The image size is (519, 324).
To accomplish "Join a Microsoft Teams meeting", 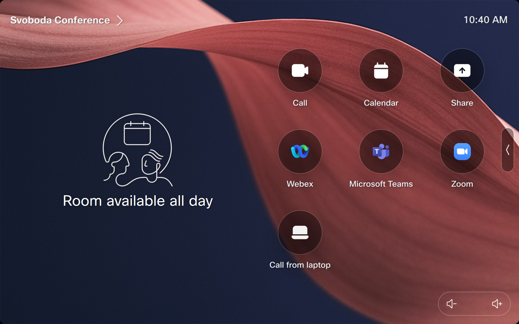I will 381,151.
